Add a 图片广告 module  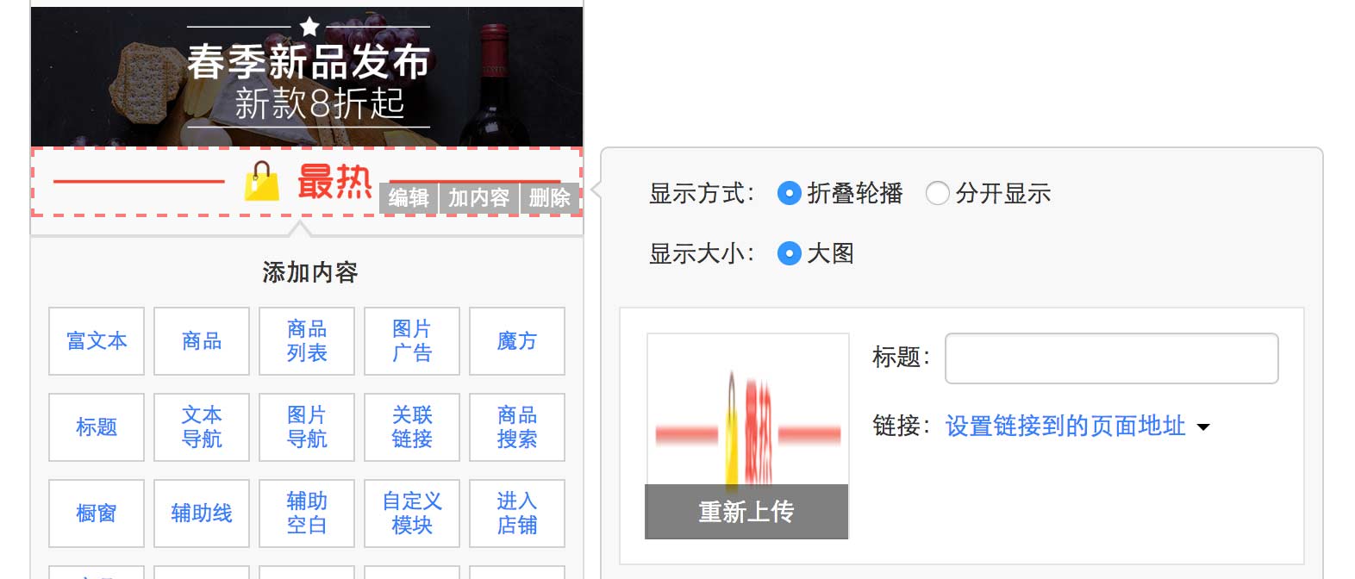coord(412,341)
